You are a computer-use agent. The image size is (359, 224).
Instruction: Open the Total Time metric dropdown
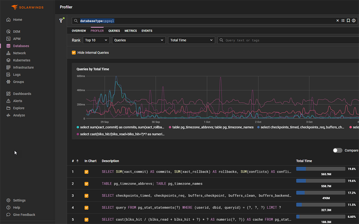(x=191, y=40)
